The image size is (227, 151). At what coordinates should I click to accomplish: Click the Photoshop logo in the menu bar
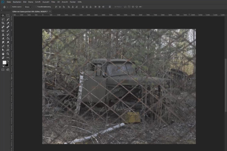pyautogui.click(x=3, y=2)
